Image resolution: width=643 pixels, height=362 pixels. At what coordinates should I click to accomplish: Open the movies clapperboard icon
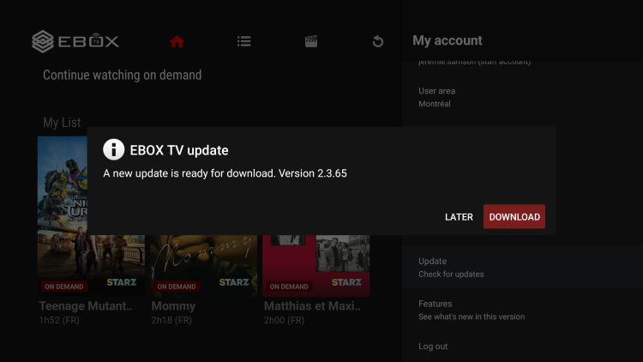pos(311,41)
